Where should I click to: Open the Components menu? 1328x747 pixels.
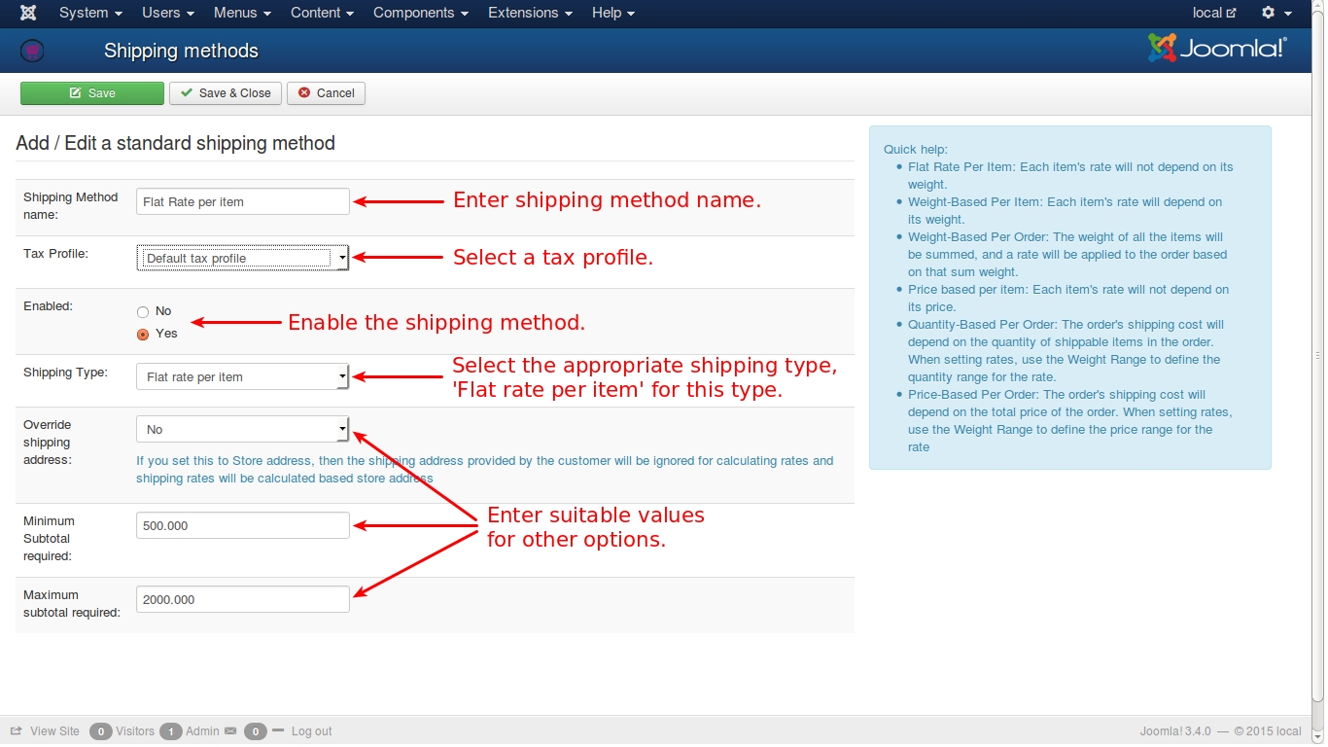(421, 13)
